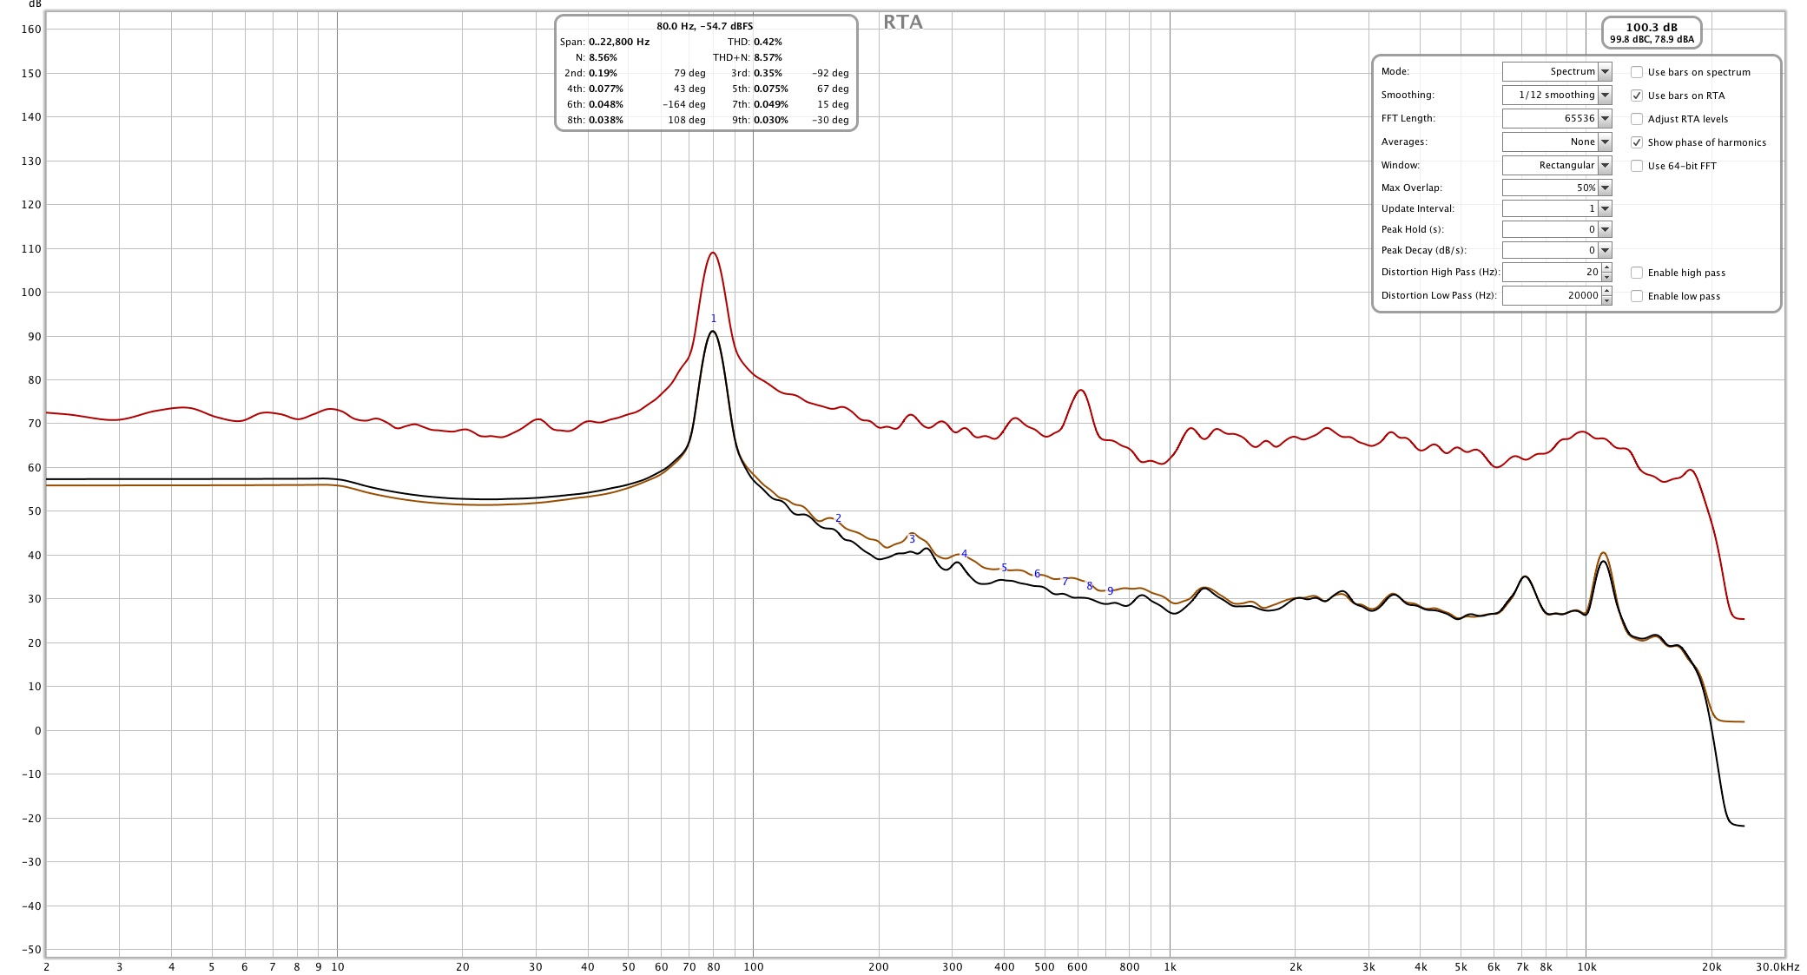Check Enable low pass
This screenshot has height=975, width=1807.
tap(1637, 296)
